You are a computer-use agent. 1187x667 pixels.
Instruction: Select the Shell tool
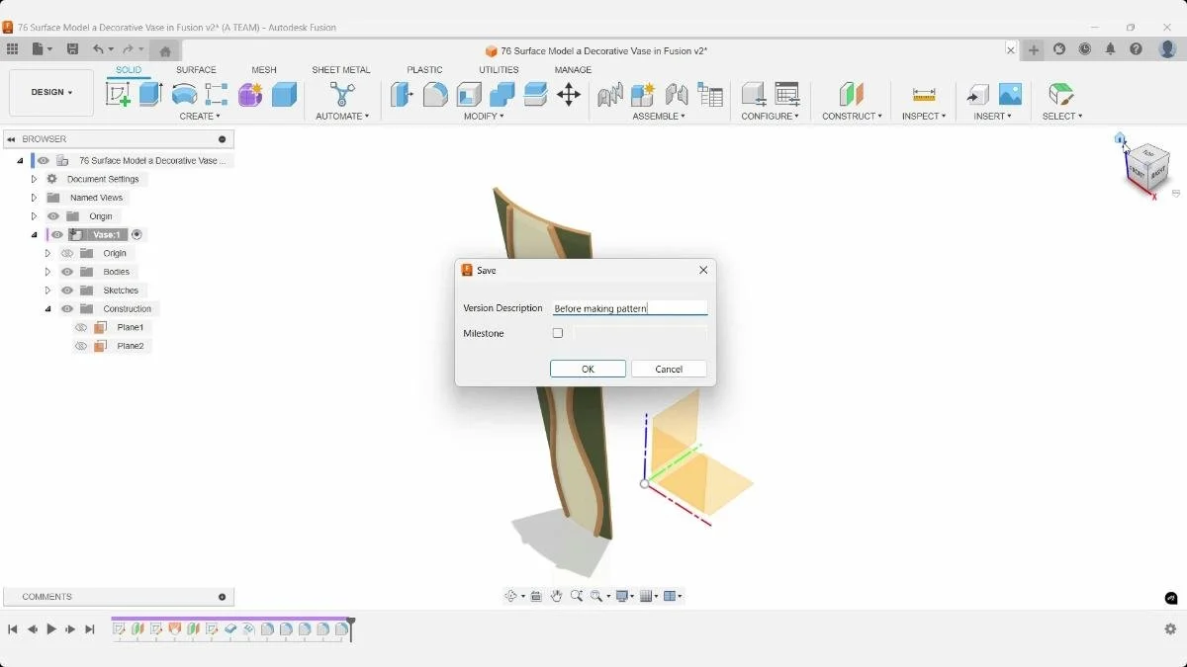pyautogui.click(x=469, y=94)
